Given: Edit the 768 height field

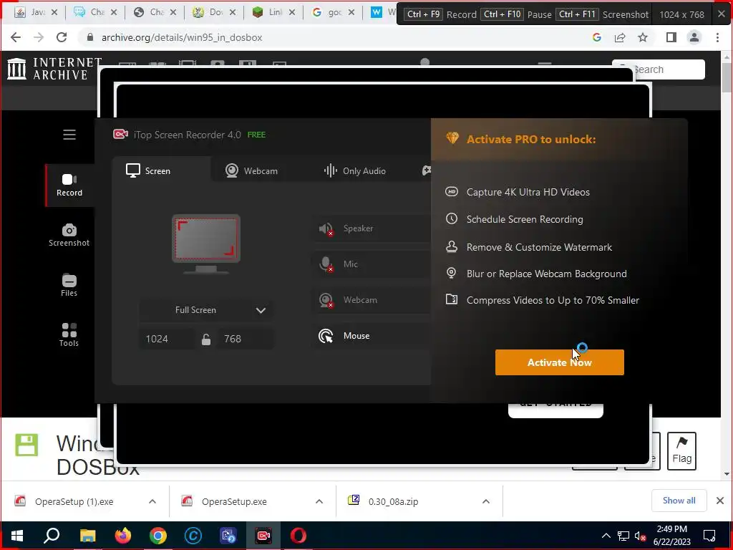Looking at the screenshot, I should click(245, 339).
